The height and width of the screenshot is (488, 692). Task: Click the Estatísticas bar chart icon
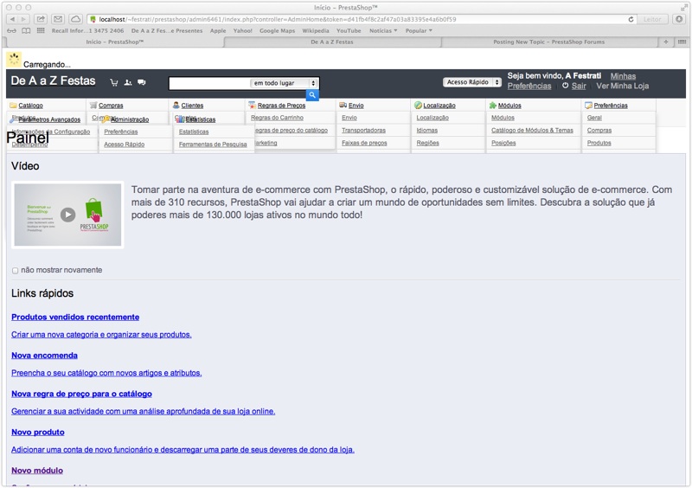click(180, 119)
